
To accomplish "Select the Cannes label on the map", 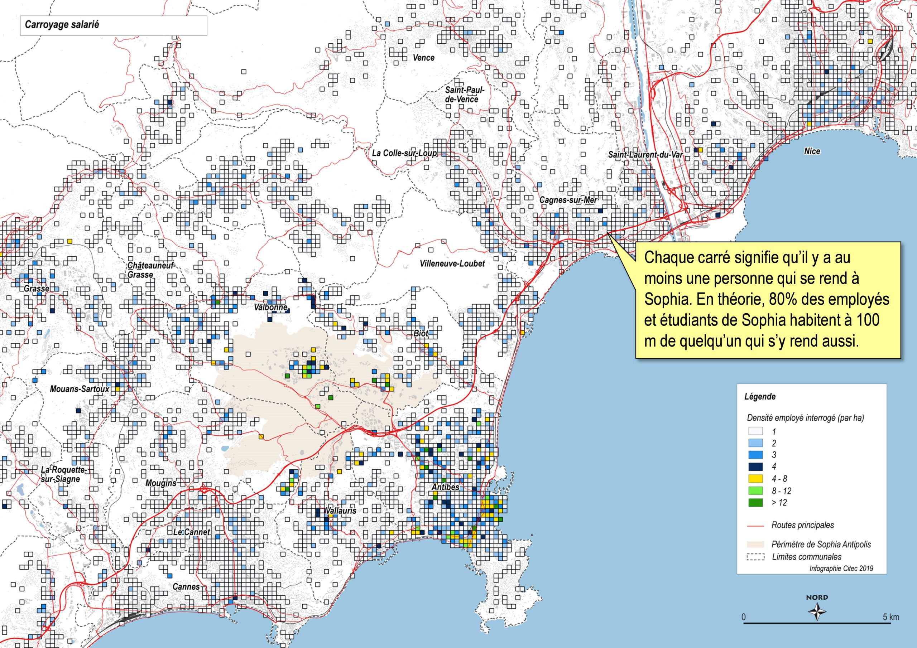I will (x=186, y=587).
